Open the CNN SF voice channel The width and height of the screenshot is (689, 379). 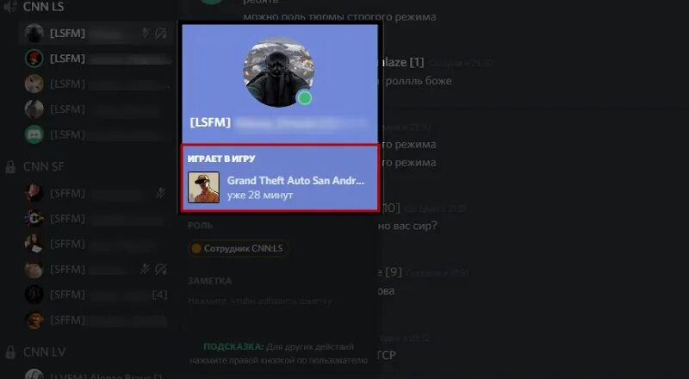pos(44,166)
